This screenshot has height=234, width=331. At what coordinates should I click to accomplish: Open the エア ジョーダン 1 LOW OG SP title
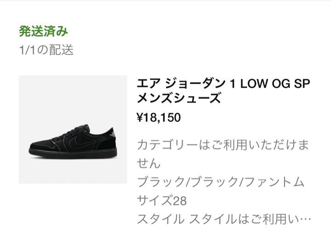[x=223, y=83]
